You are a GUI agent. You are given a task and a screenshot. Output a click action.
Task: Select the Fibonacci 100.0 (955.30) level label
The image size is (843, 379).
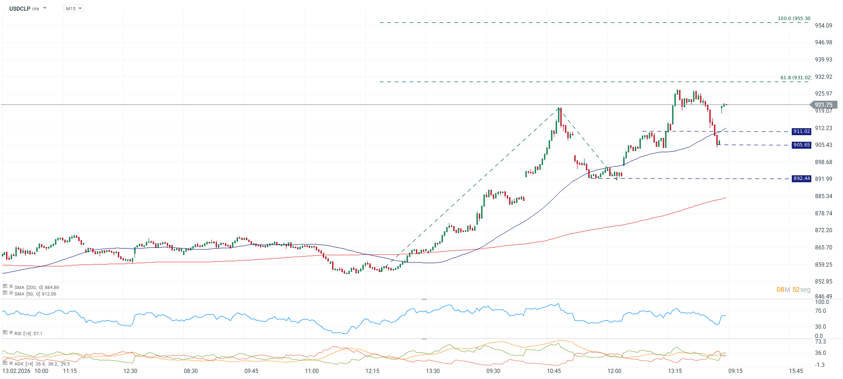794,19
